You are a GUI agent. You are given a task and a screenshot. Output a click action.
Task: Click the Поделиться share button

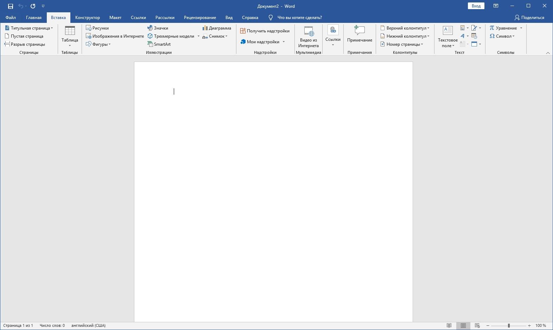pos(529,18)
